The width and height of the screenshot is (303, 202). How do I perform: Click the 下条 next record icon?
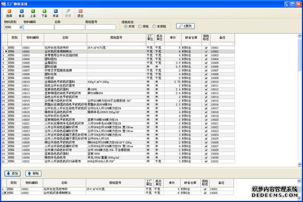(x=44, y=12)
